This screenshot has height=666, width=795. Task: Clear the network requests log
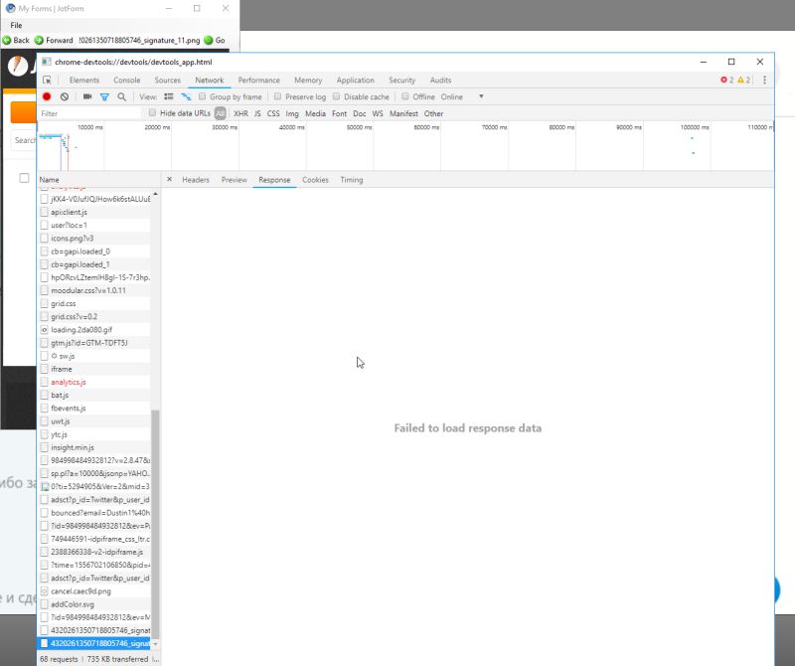(x=66, y=96)
